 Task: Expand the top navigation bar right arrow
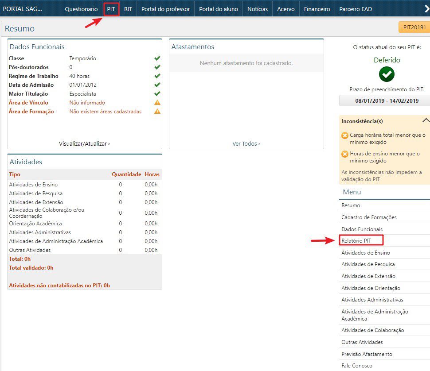pos(426,8)
